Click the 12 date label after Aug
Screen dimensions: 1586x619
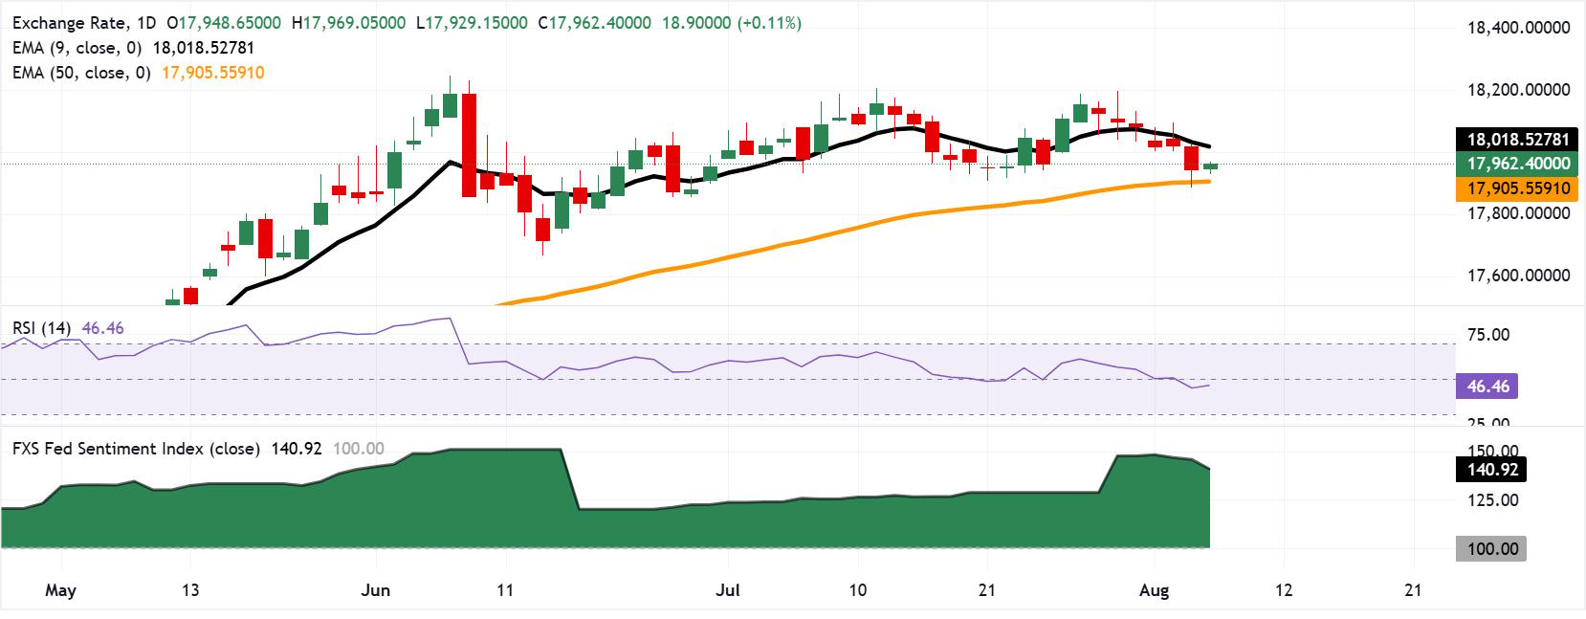(1284, 590)
